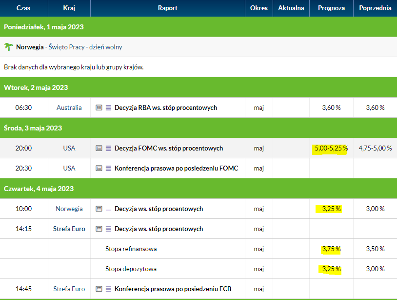This screenshot has width=397, height=300.
Task: Click importance bars icon in Konferencja ECB row
Action: pos(108,289)
